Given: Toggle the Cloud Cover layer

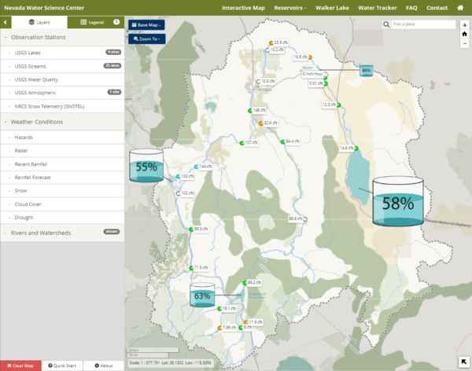Looking at the screenshot, I should [62, 204].
